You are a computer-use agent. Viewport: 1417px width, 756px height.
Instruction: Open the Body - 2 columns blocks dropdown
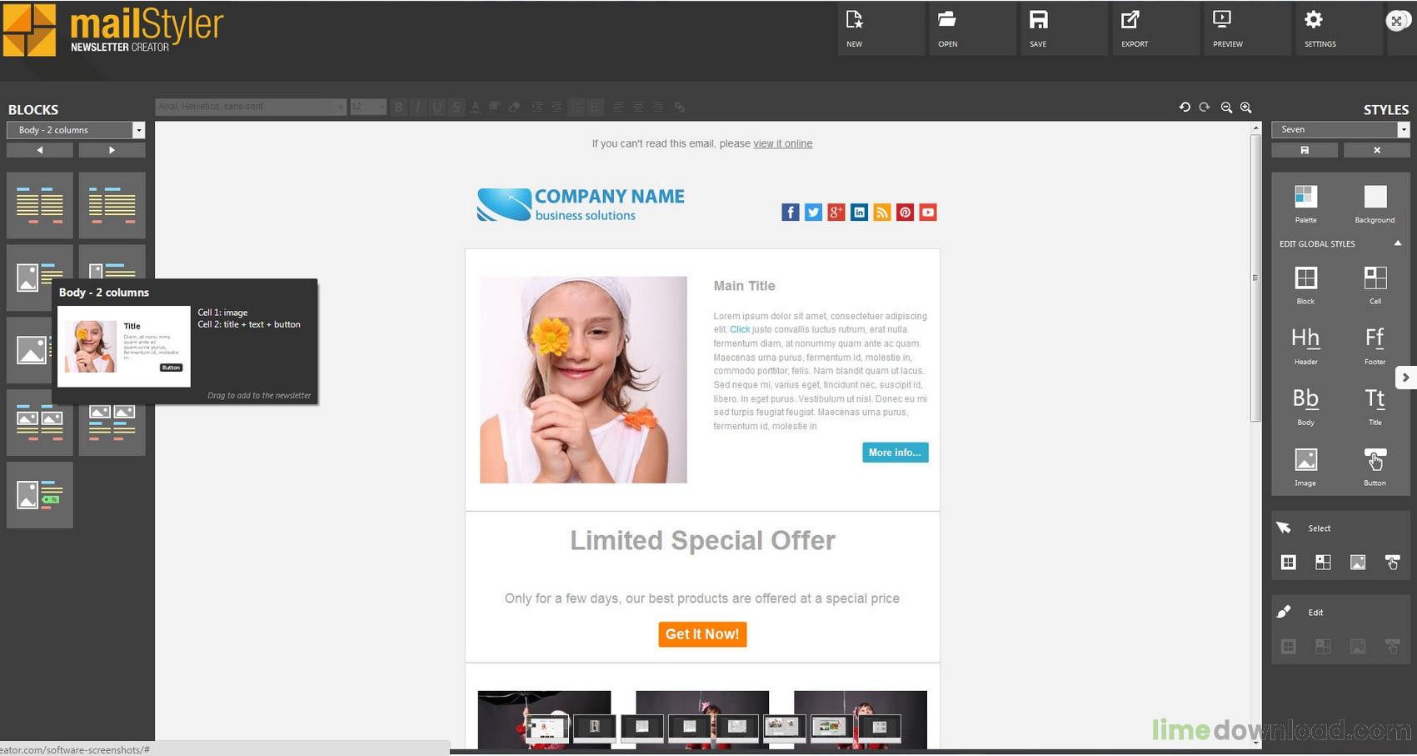(139, 130)
